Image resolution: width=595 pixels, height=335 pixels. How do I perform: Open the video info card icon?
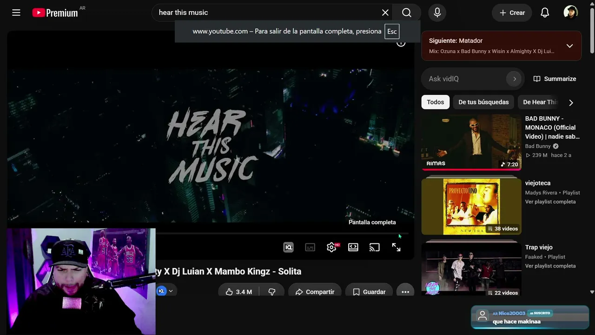(x=401, y=43)
